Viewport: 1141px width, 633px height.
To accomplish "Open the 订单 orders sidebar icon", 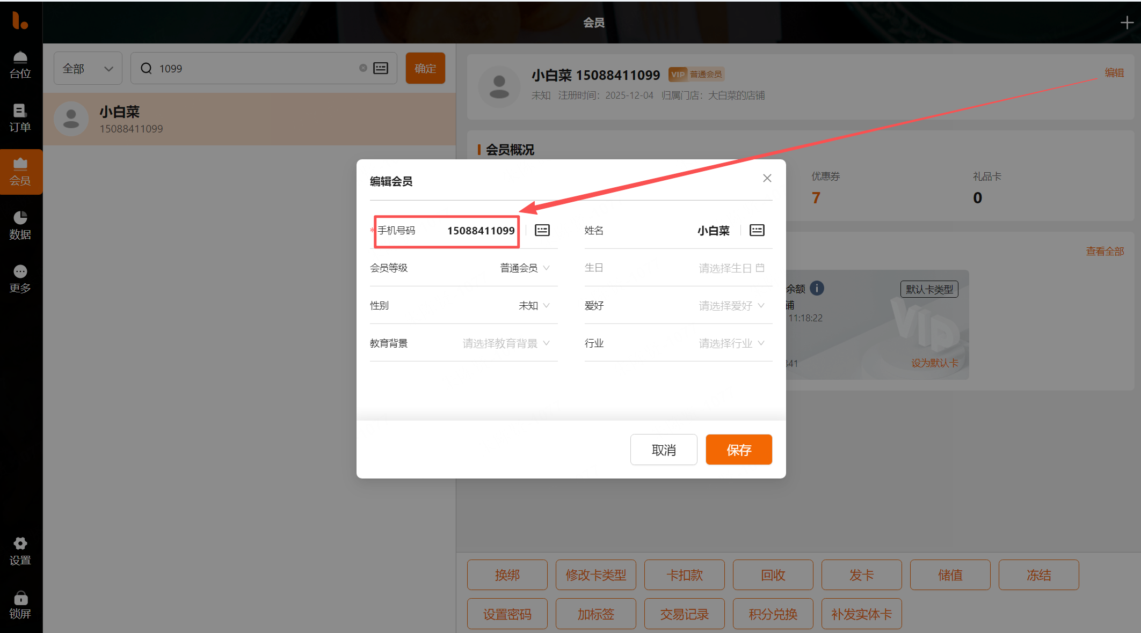I will pos(20,118).
